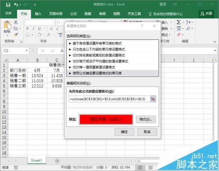Click the Normal view icon in status bar

[x=140, y=167]
